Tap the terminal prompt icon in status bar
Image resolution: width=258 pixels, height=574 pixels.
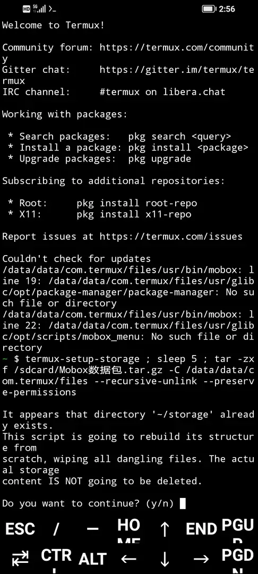52,9
